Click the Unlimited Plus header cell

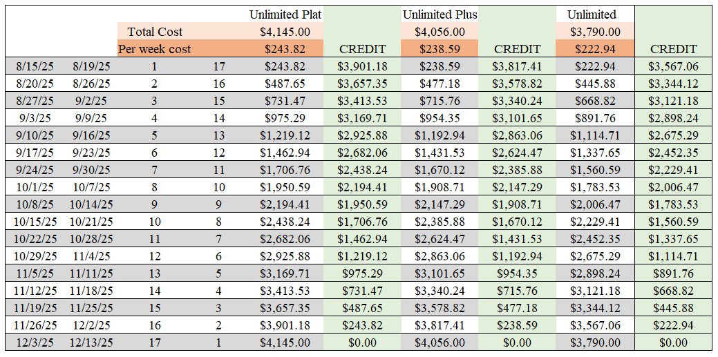point(440,15)
